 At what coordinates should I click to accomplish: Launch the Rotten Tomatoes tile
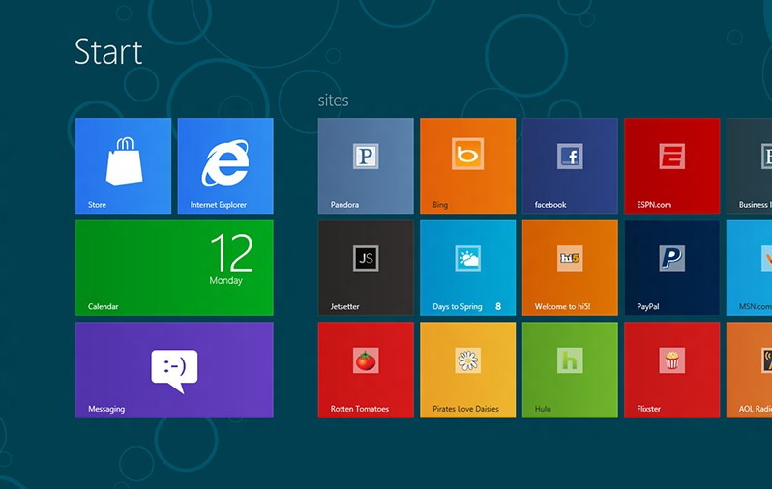366,370
